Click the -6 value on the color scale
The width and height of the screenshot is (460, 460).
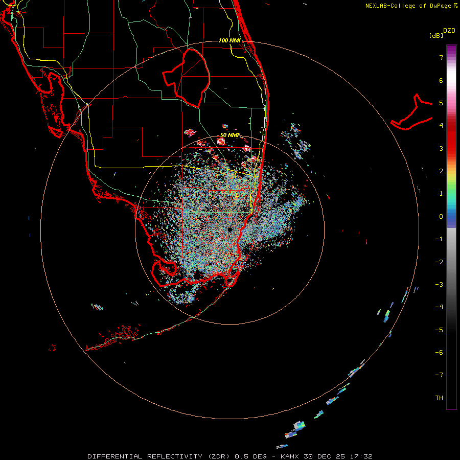[439, 353]
